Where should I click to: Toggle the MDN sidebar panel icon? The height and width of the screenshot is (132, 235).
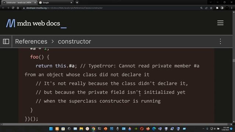tap(6, 41)
